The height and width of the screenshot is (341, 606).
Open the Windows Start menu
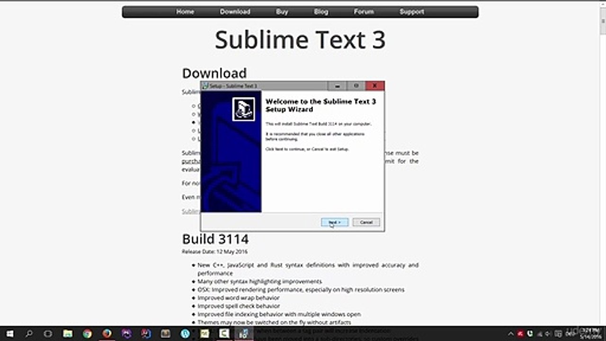pyautogui.click(x=9, y=334)
